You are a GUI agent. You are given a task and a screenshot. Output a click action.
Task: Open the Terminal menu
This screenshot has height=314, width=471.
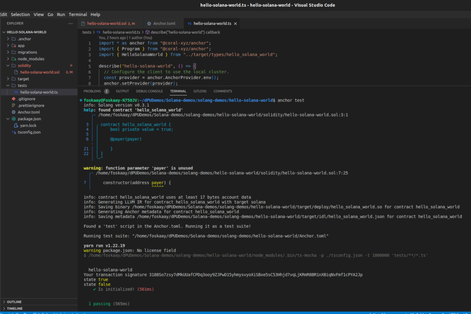pyautogui.click(x=78, y=14)
